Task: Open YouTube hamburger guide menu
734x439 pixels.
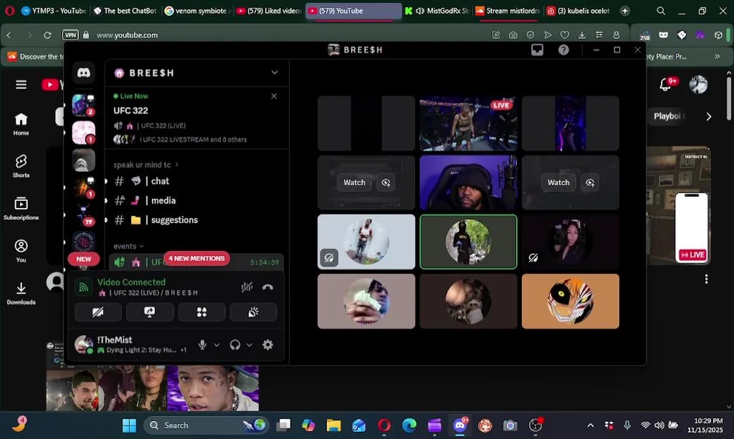Action: pyautogui.click(x=21, y=85)
